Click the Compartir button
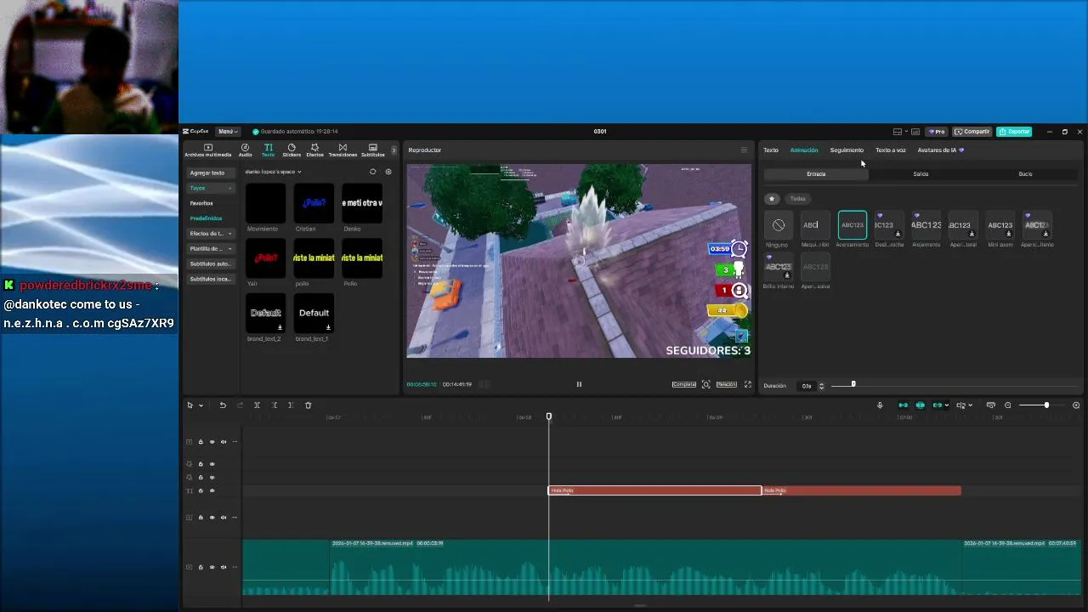 coord(972,132)
